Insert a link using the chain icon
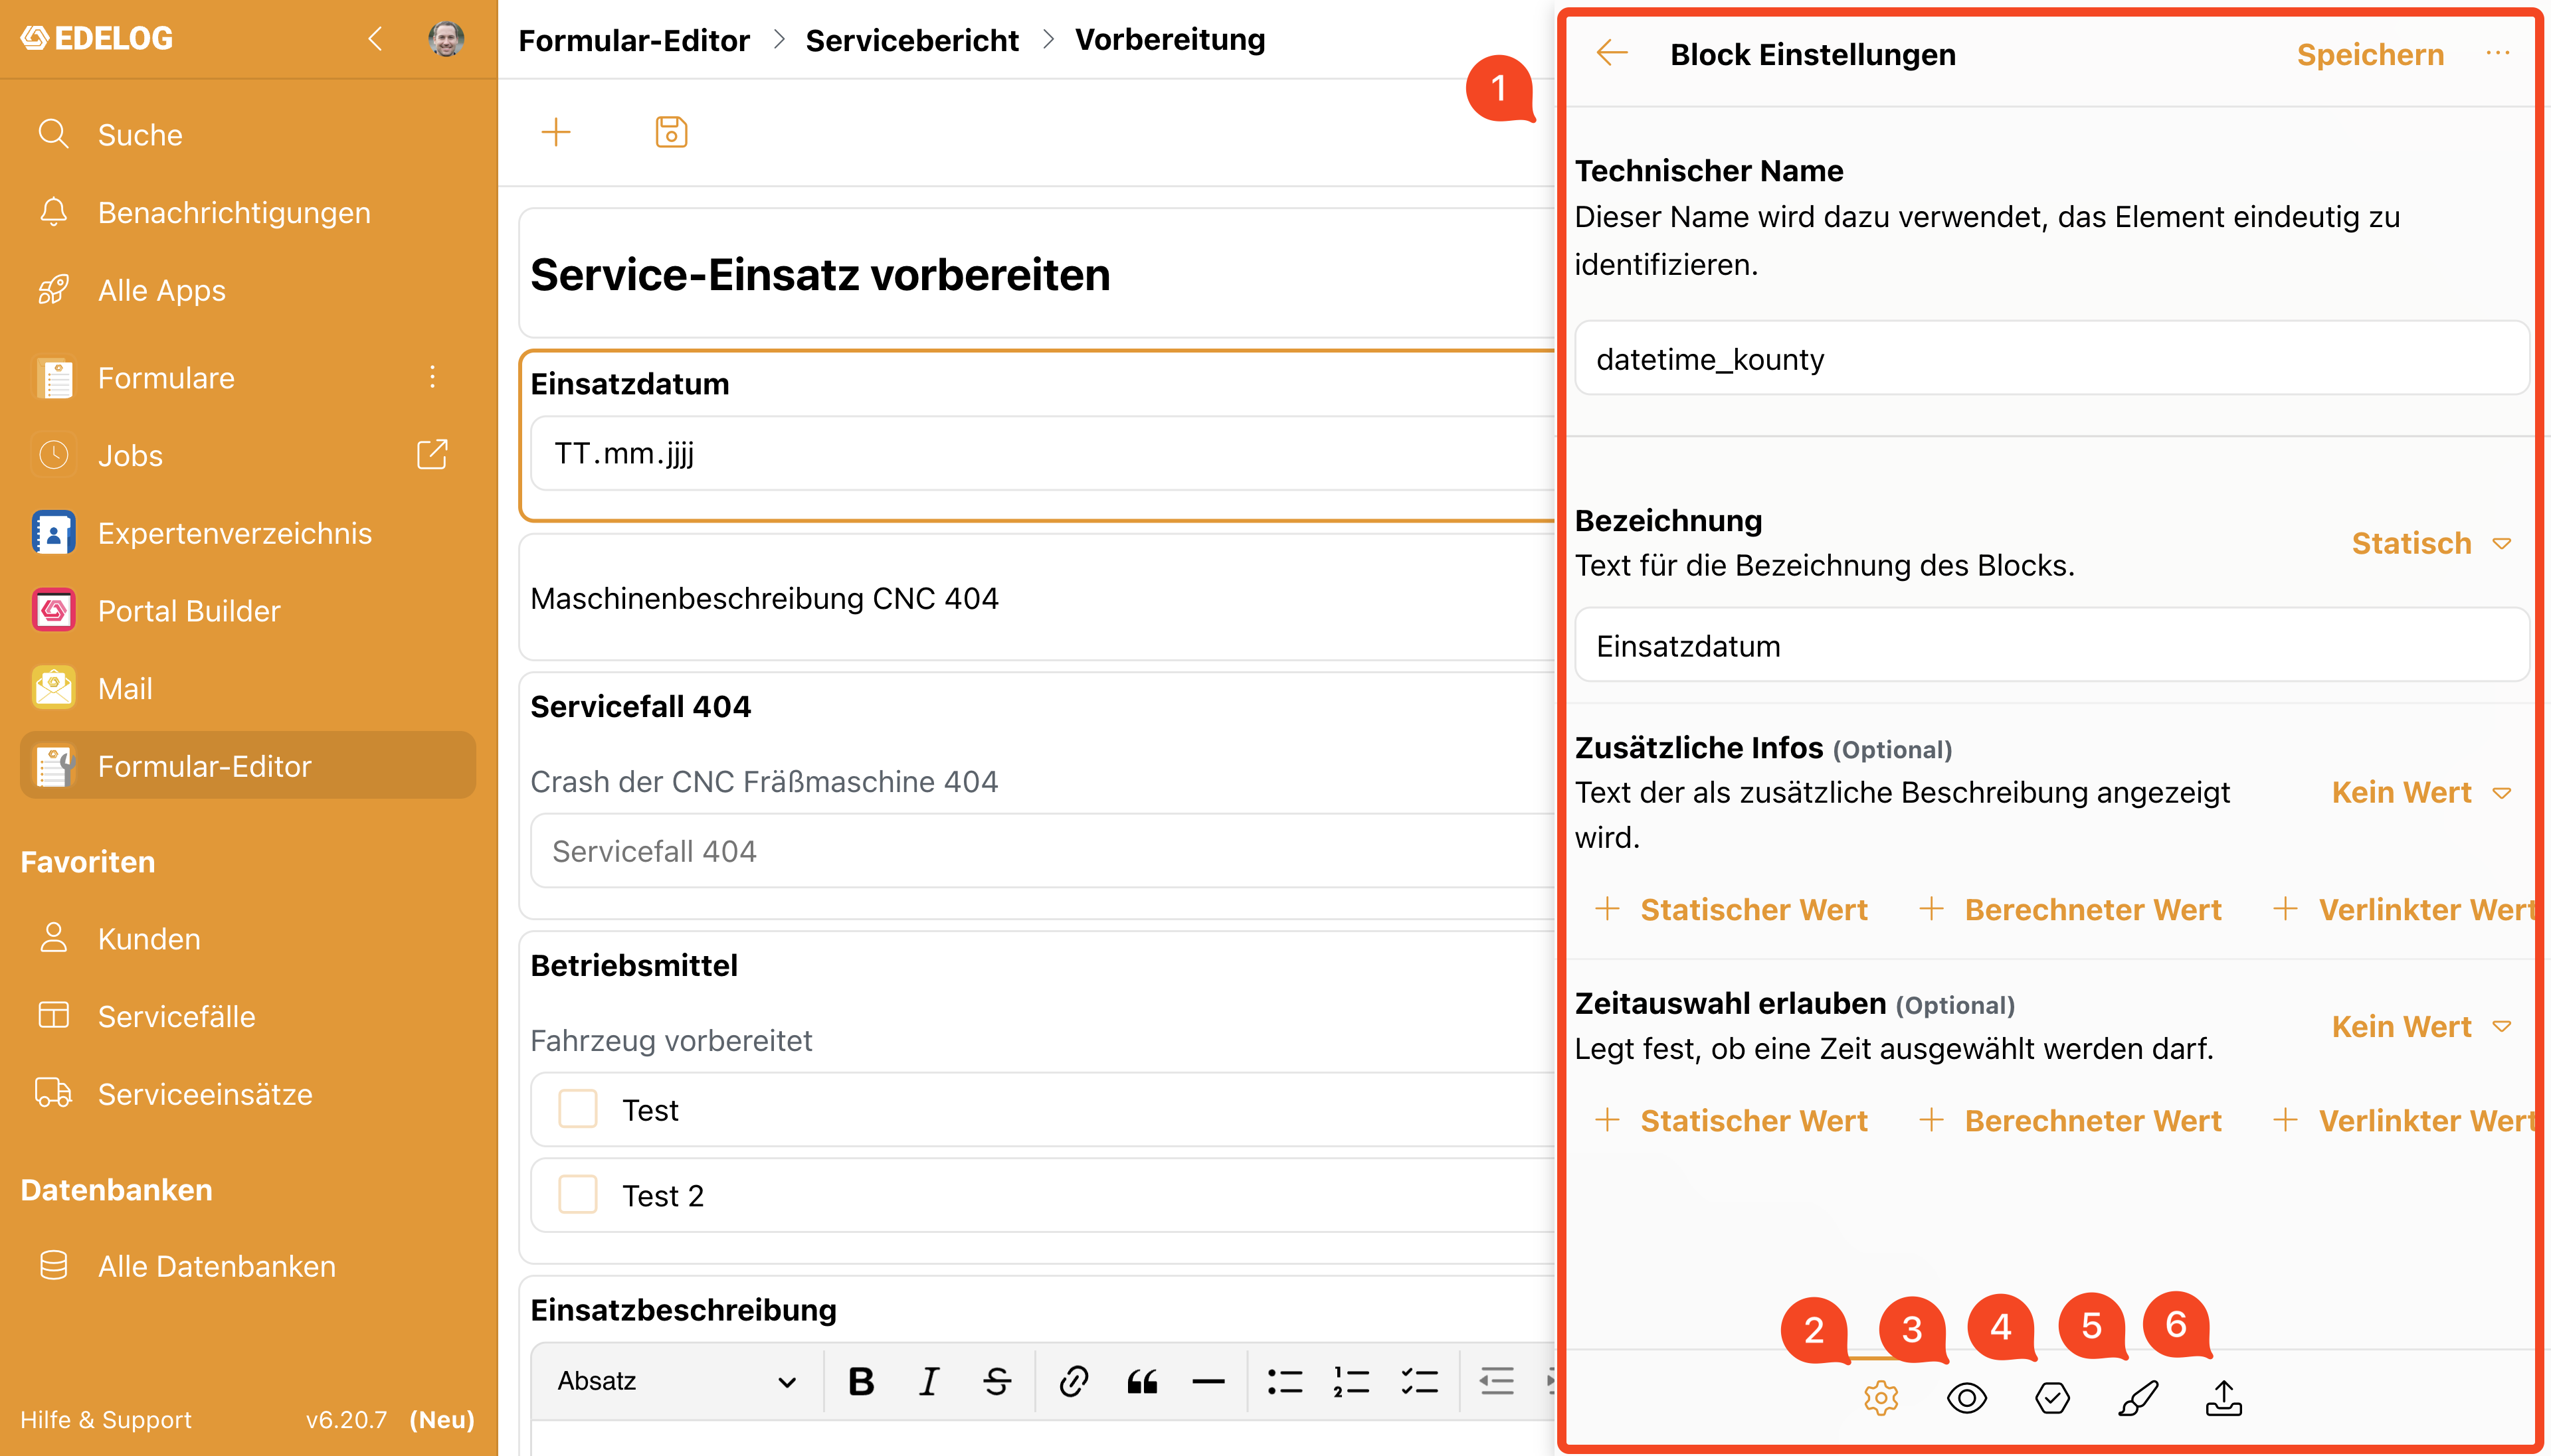Image resolution: width=2551 pixels, height=1456 pixels. pos(1074,1381)
